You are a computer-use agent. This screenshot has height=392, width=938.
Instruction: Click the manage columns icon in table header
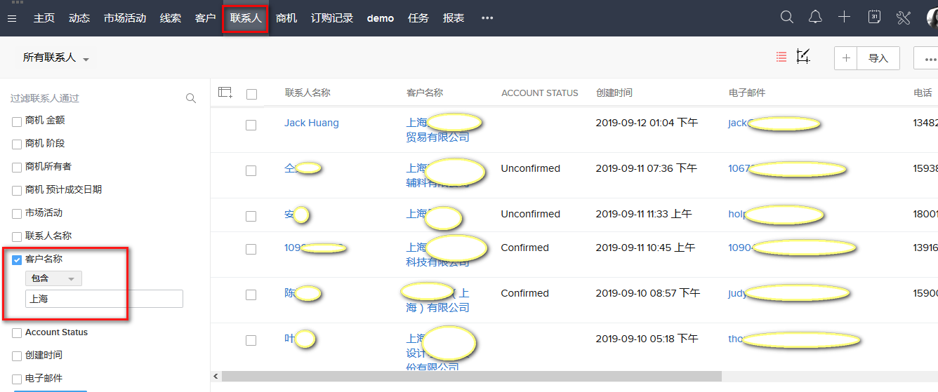(x=225, y=93)
